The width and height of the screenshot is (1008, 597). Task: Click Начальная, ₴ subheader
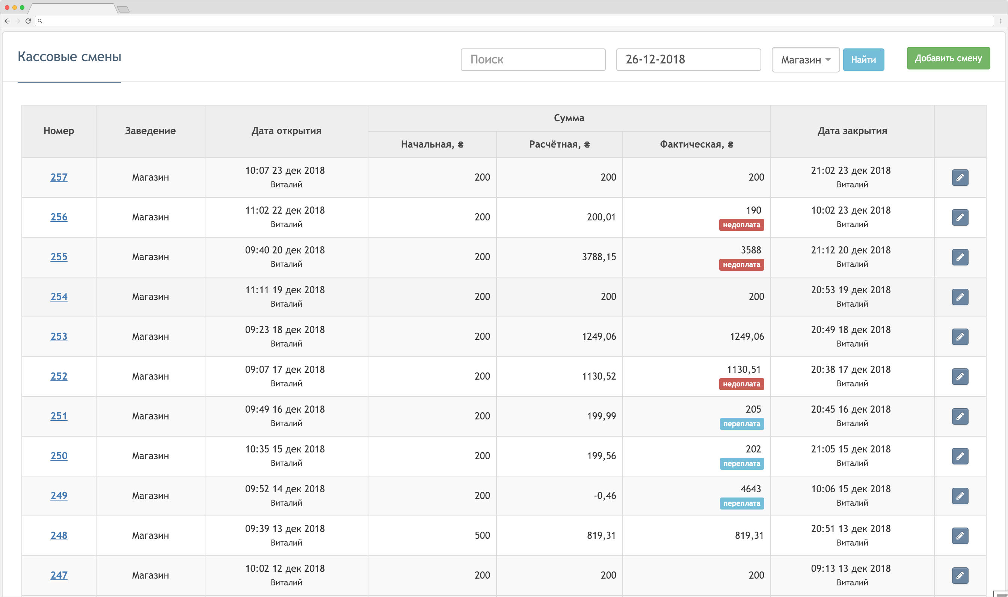pos(432,145)
